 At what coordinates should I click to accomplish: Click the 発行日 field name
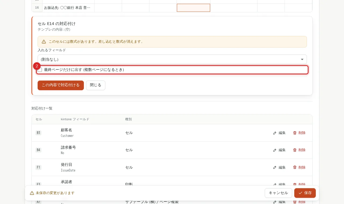point(66,165)
